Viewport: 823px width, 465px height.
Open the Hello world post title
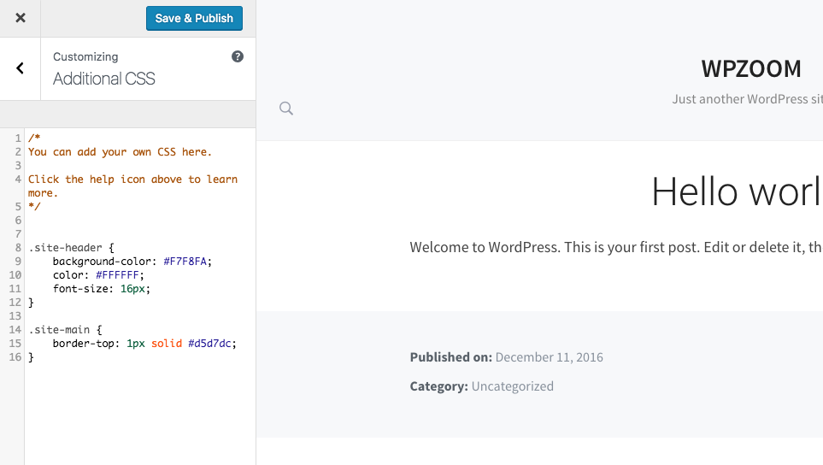point(737,191)
